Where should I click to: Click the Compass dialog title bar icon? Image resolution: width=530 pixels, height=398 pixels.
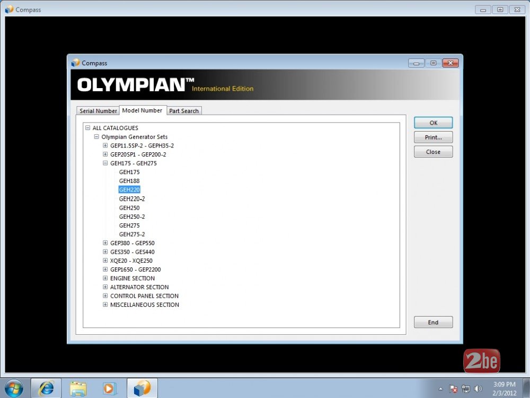[x=75, y=63]
